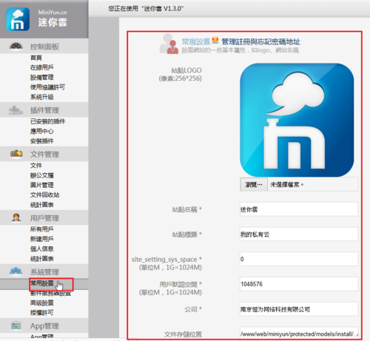Open 系統升級 in the sidebar
This screenshot has height=341, width=370.
pyautogui.click(x=41, y=97)
